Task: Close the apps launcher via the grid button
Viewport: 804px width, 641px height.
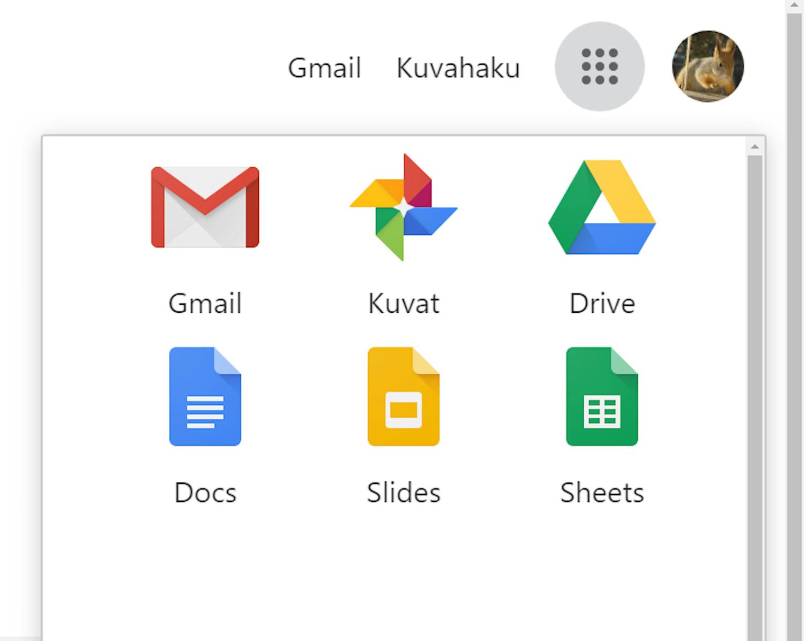Action: click(599, 66)
